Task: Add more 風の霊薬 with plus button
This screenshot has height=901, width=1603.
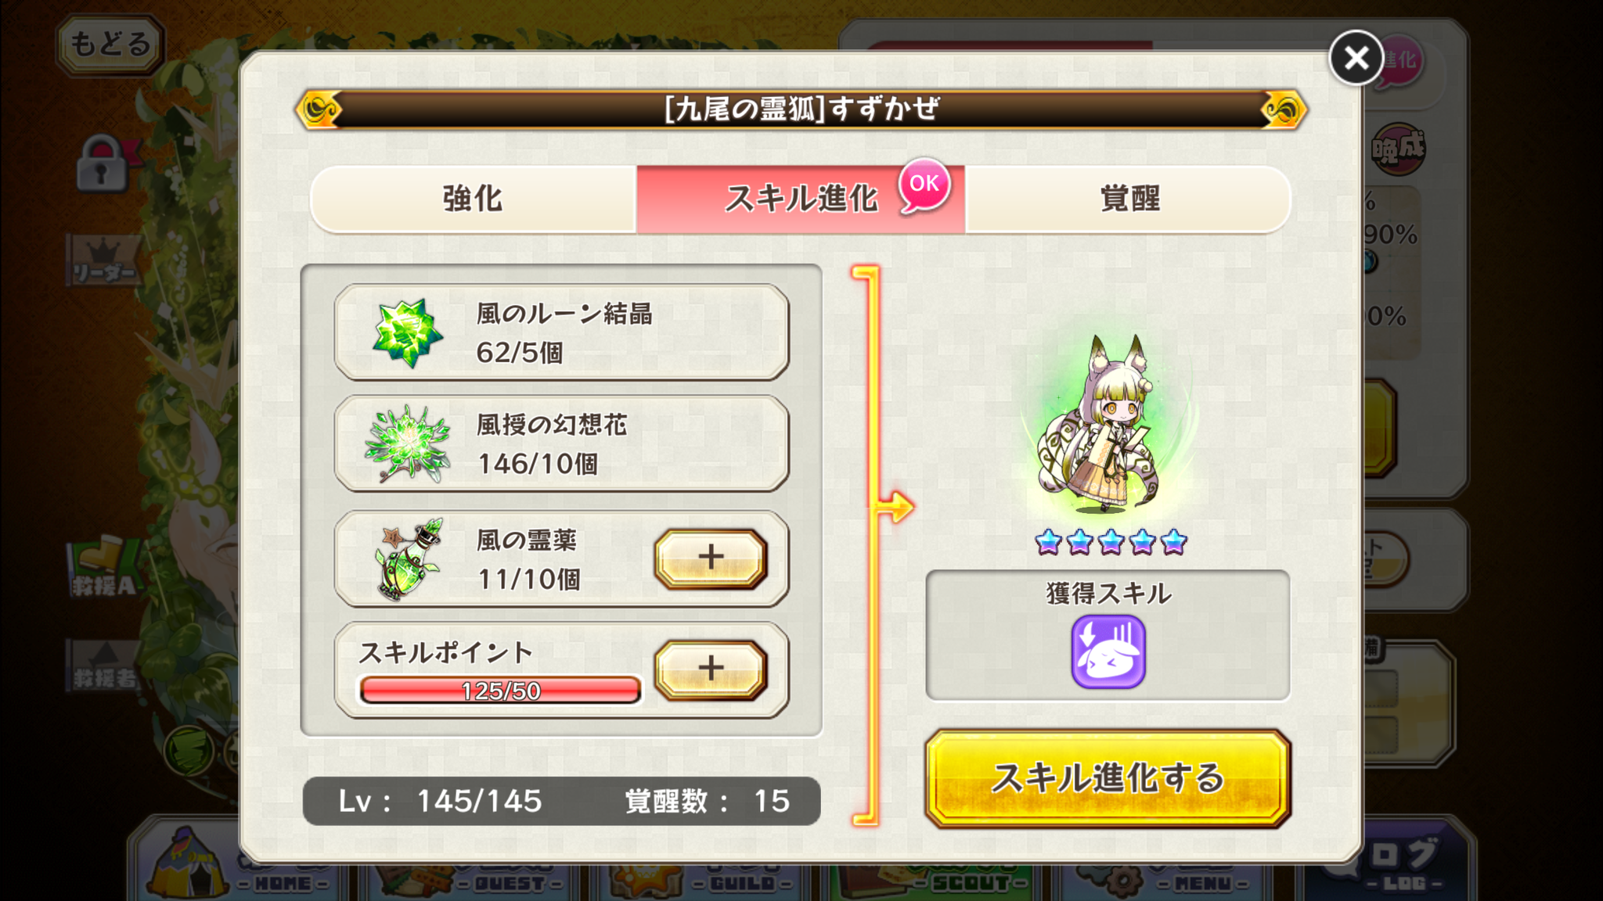Action: pos(711,558)
